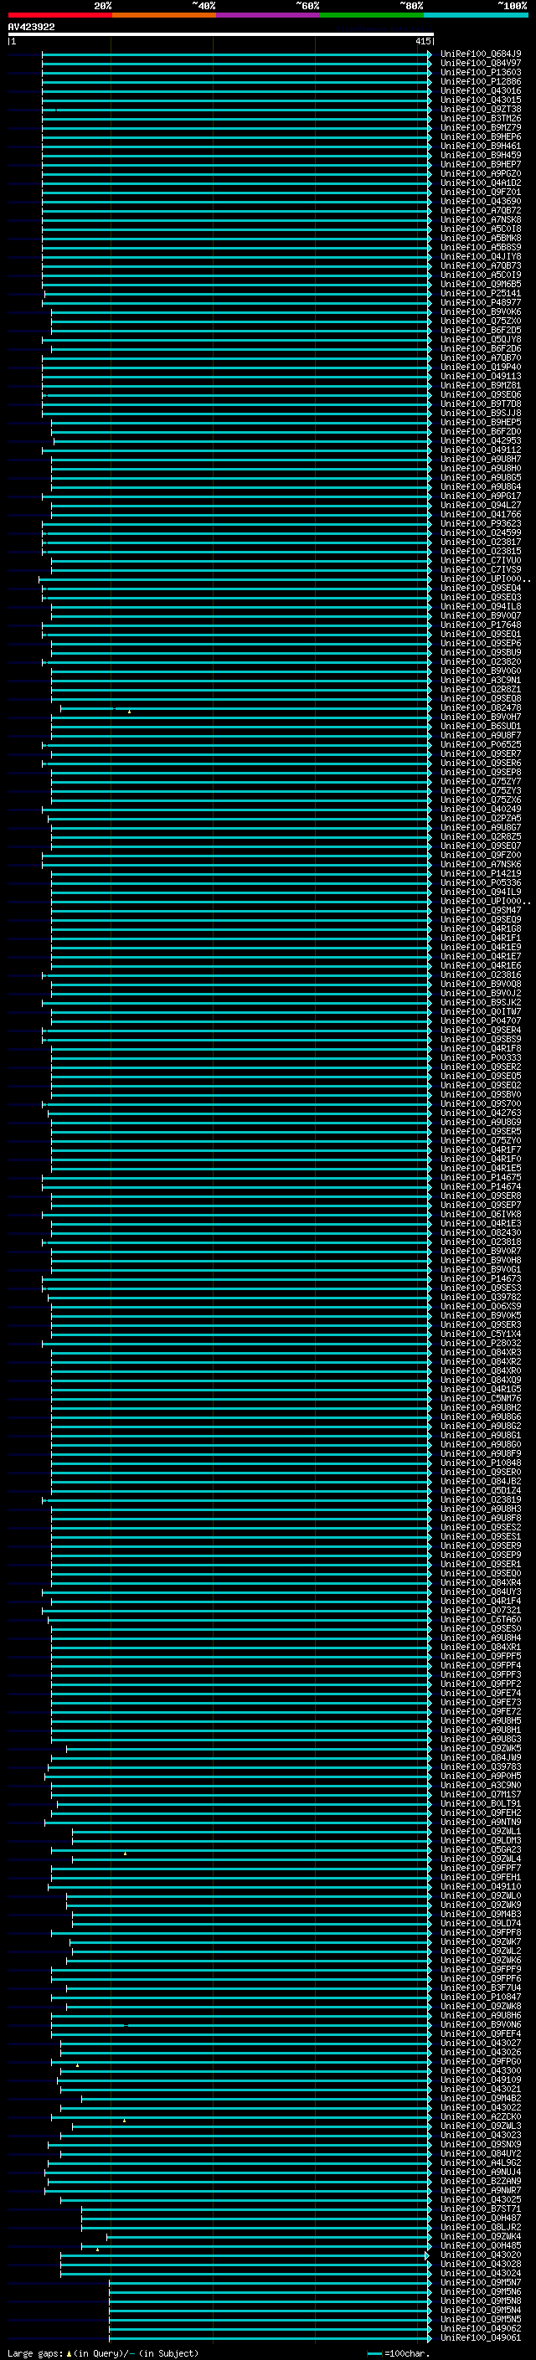Select the UniRef100_A5BMK8 label

click(480, 239)
